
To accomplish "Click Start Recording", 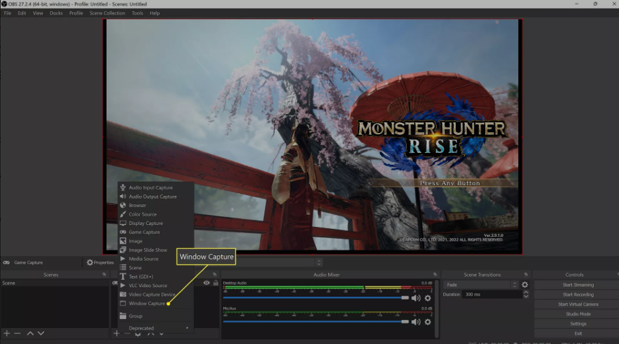I will pyautogui.click(x=578, y=295).
